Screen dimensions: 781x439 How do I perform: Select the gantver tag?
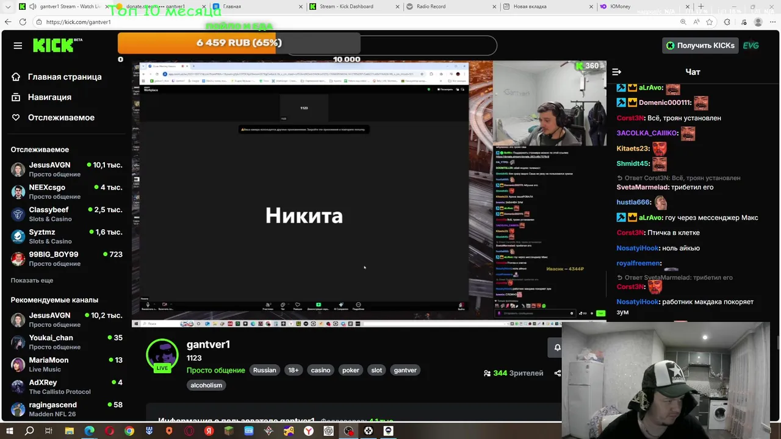405,370
